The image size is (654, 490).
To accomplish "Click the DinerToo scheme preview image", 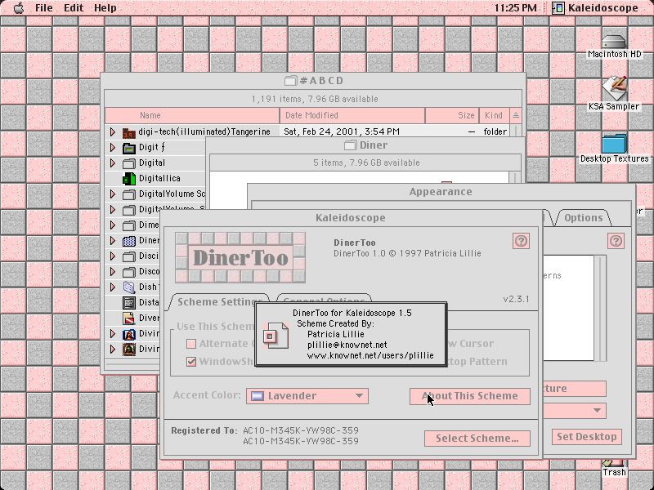I will tap(240, 257).
